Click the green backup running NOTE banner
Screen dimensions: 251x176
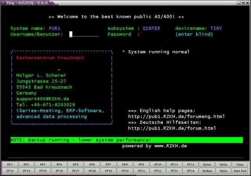[x=127, y=140]
